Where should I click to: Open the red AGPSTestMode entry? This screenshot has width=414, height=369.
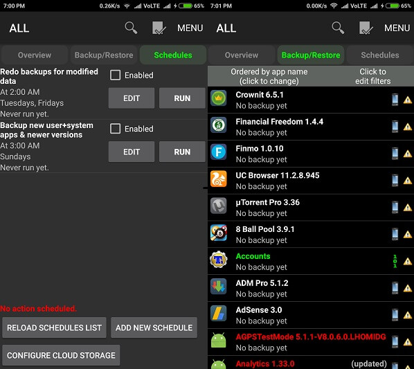(x=311, y=342)
